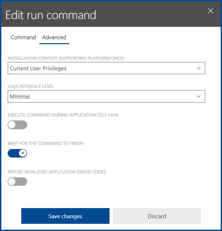Screen dimensions: 222x231
Task: Switch to the Command tab
Action: point(23,37)
